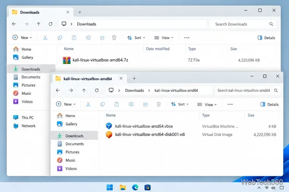Screen dimensions: 289x192
Task: Click kali-linux-virtualbox-amd64 breadcrumb in address bar
Action: coord(176,90)
